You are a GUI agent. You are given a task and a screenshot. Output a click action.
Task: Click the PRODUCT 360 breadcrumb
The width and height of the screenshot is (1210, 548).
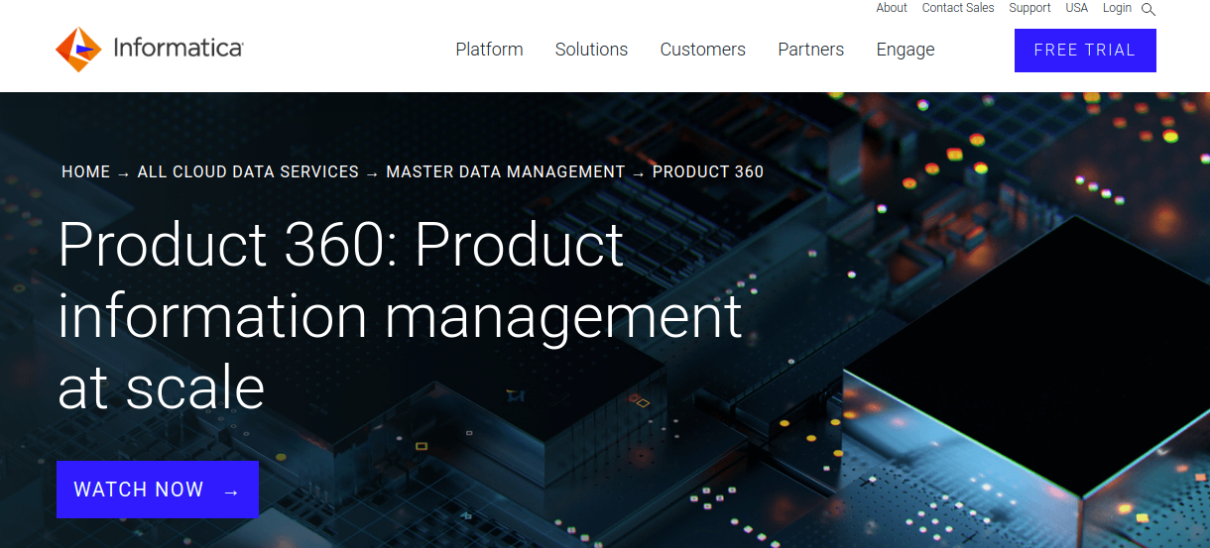point(708,171)
